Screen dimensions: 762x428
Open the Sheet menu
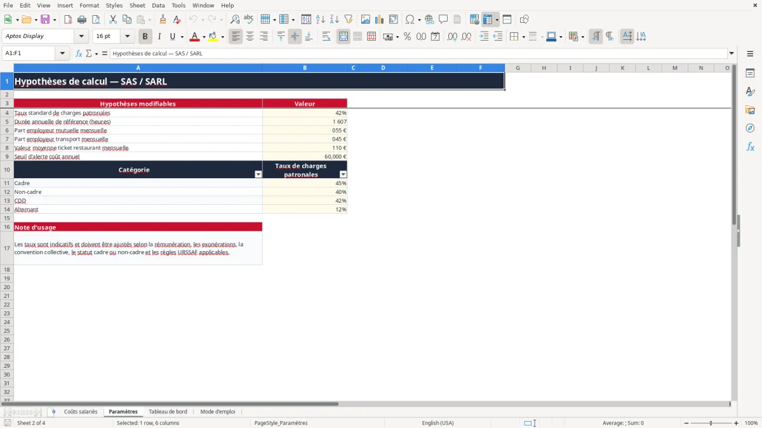137,5
